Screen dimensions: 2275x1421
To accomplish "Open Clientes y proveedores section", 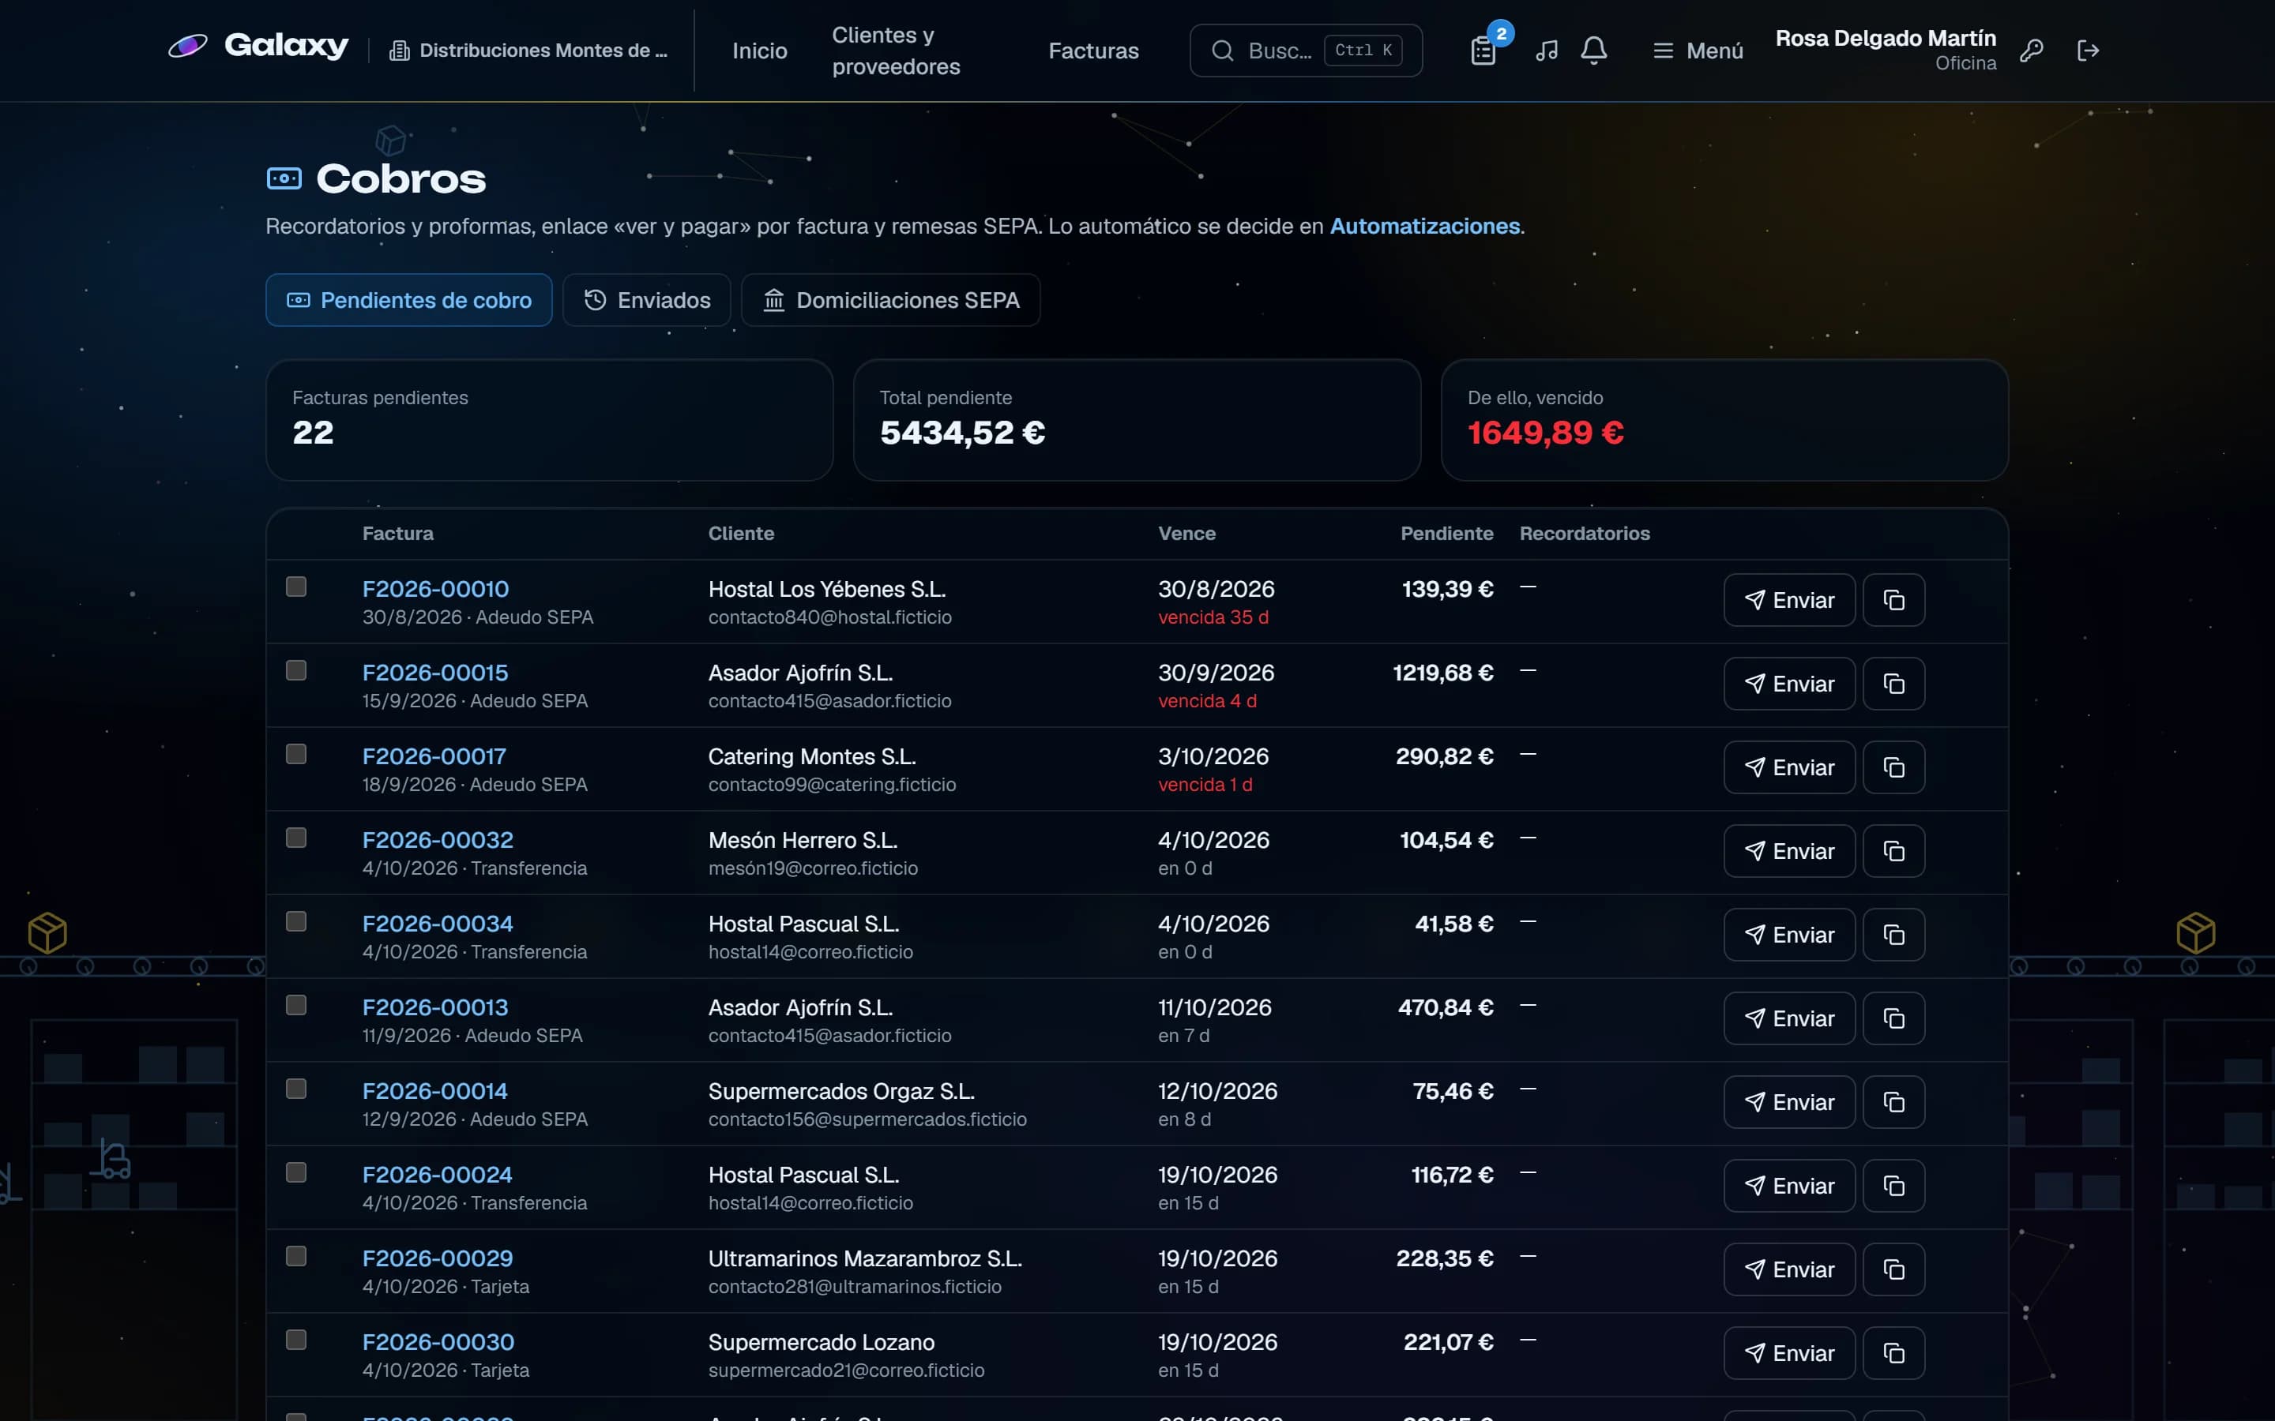I will coord(896,51).
